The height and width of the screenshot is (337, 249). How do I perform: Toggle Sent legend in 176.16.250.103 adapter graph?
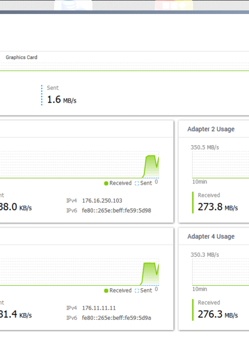[143, 183]
